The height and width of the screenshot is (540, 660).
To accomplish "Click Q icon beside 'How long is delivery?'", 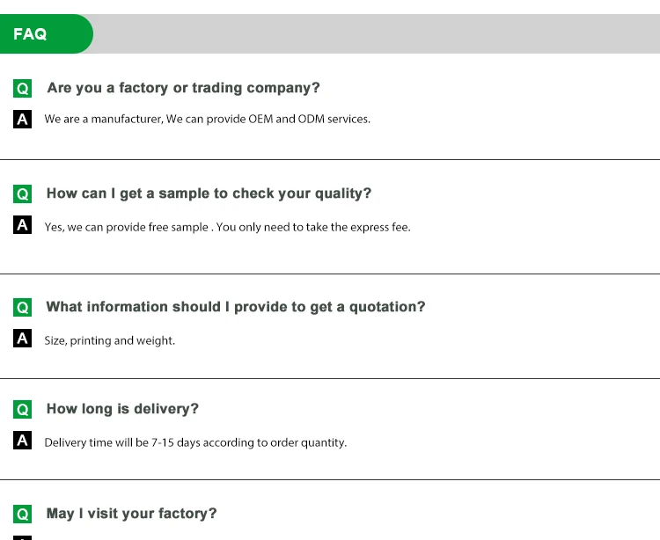I will click(23, 410).
